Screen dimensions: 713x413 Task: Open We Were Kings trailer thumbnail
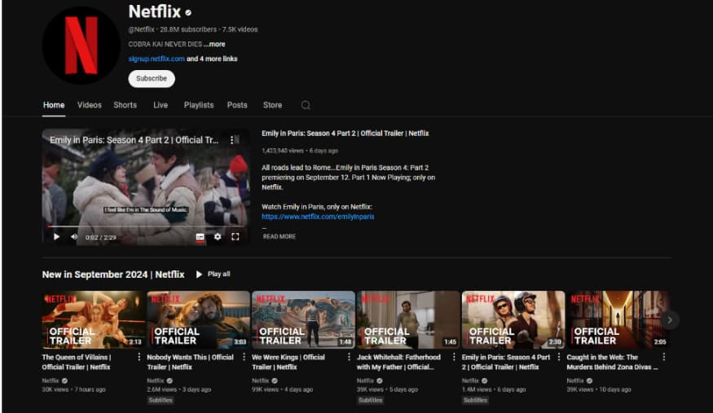coord(303,320)
